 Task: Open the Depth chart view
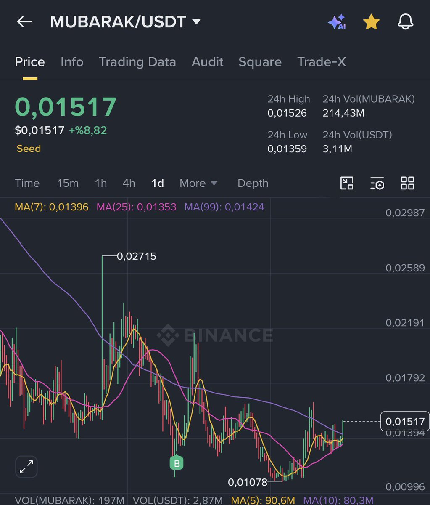[253, 183]
